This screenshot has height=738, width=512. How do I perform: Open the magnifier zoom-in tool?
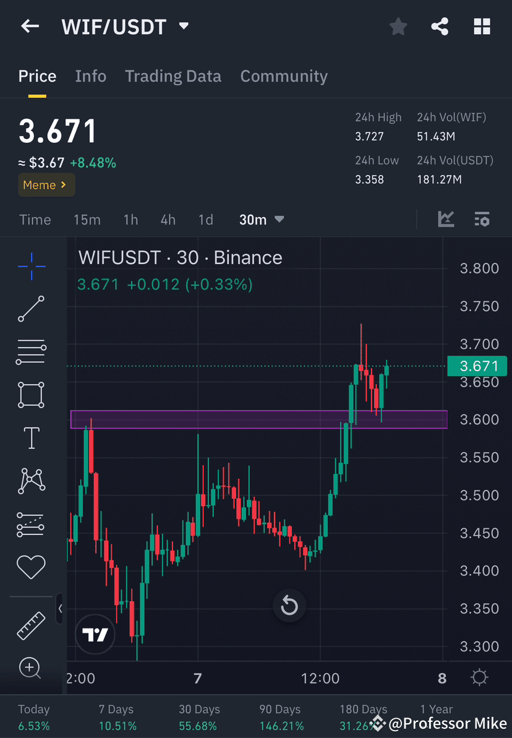point(30,668)
